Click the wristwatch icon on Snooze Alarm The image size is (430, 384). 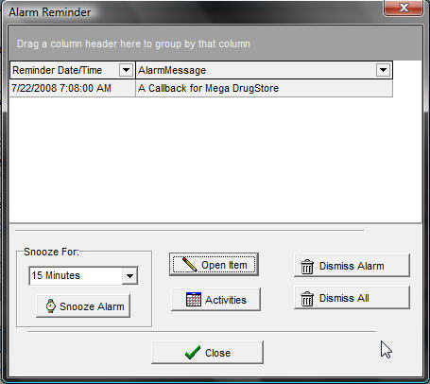tap(51, 305)
